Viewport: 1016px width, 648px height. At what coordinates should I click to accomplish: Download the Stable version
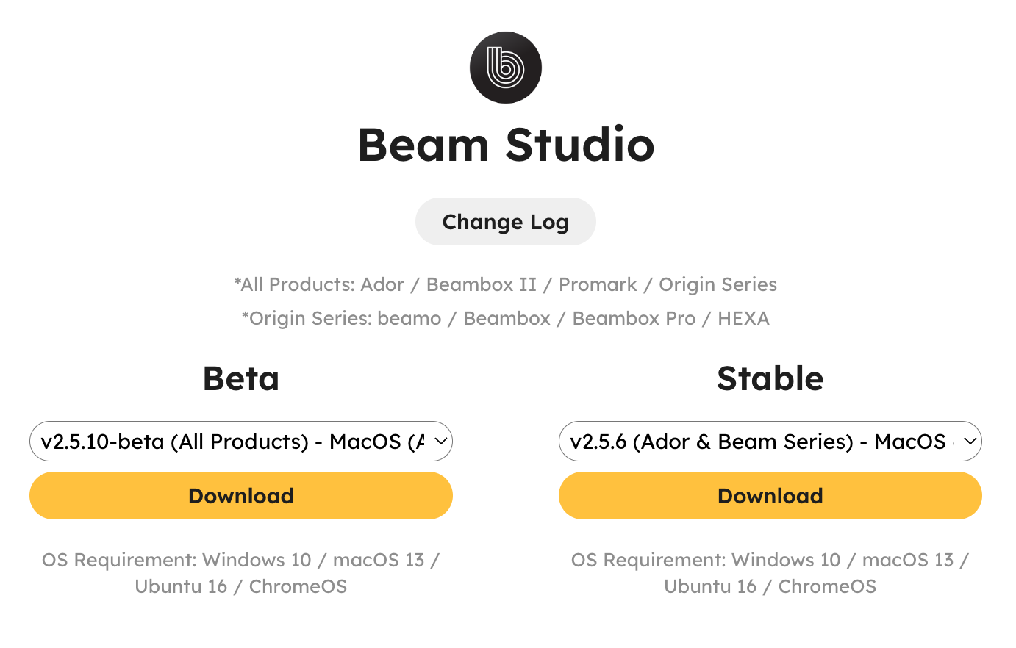(770, 496)
